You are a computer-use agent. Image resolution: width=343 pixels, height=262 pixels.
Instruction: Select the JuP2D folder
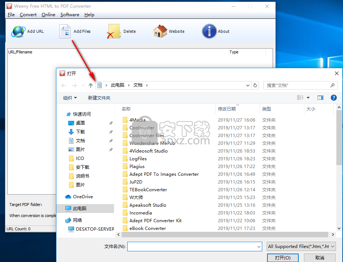(x=136, y=182)
